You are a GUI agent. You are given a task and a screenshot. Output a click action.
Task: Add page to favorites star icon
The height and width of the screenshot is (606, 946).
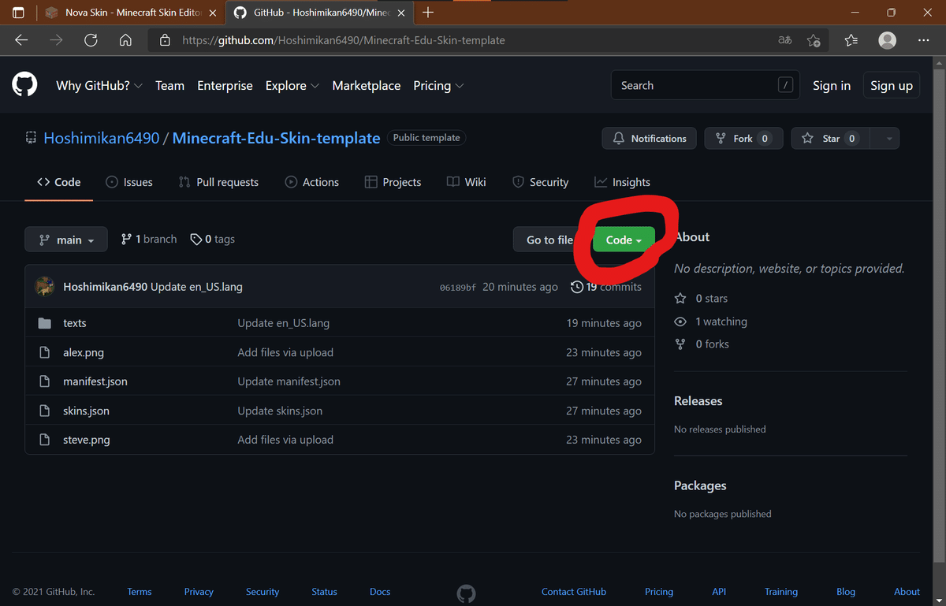[x=814, y=40]
